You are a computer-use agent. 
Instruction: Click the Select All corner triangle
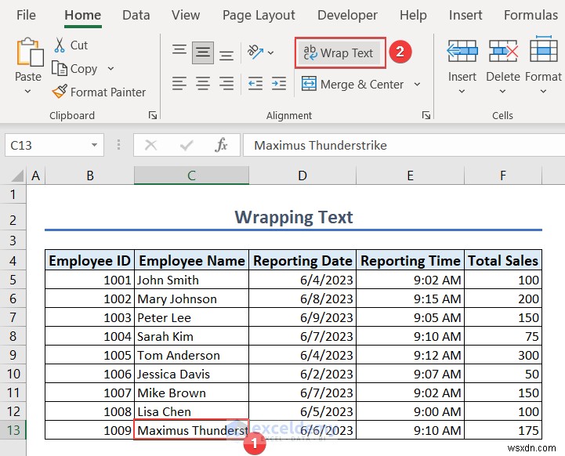coord(17,176)
